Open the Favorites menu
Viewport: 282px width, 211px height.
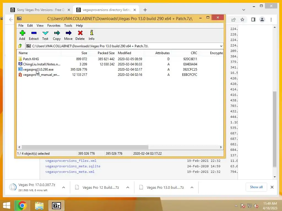[x=54, y=26]
